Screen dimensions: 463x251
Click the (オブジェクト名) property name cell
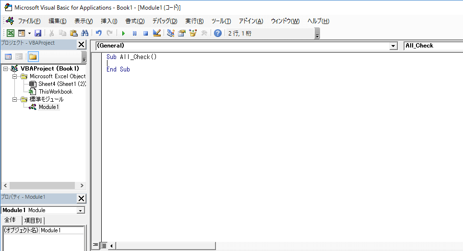click(x=21, y=230)
